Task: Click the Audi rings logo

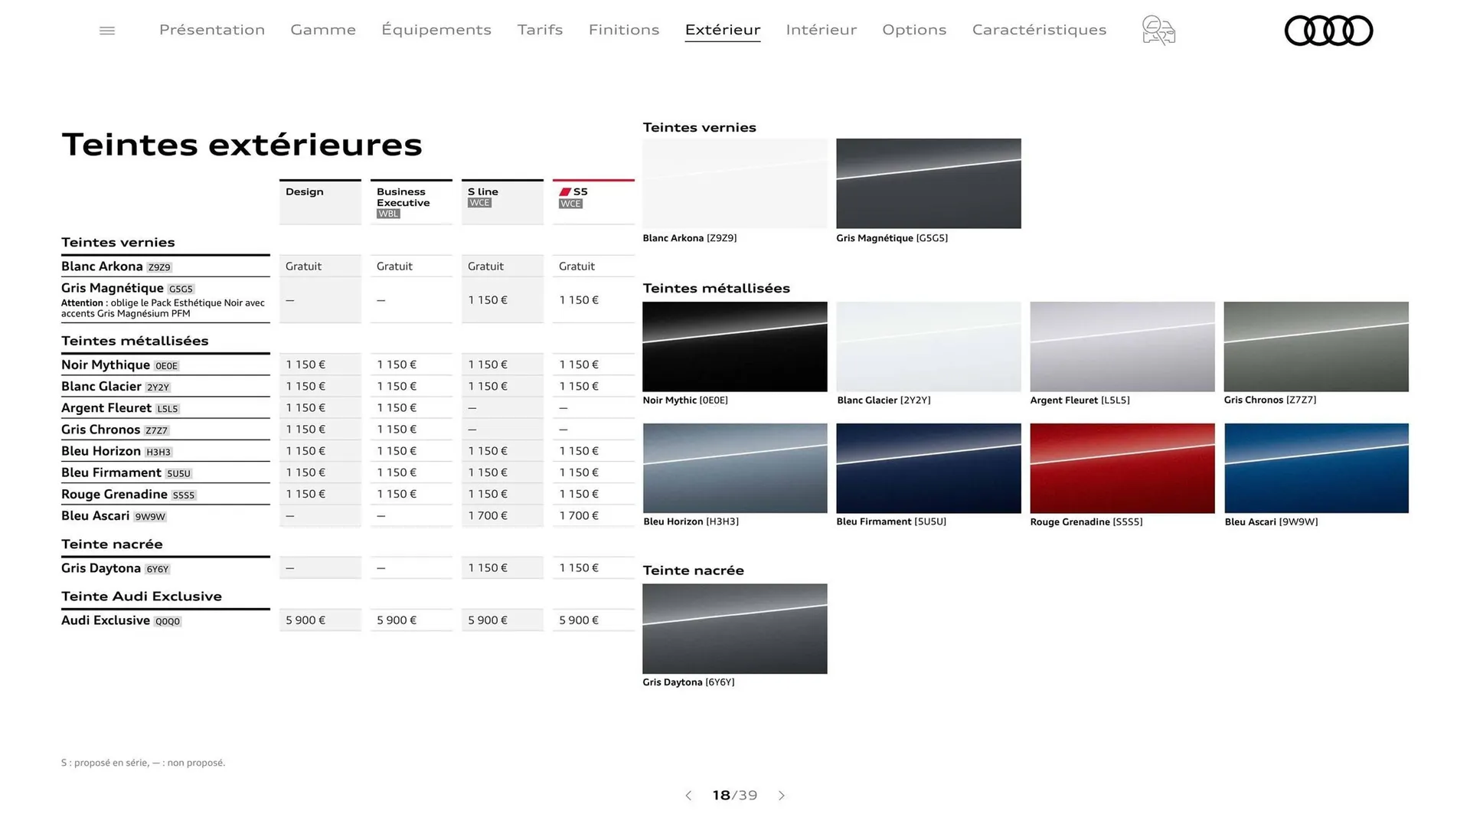Action: 1328,31
